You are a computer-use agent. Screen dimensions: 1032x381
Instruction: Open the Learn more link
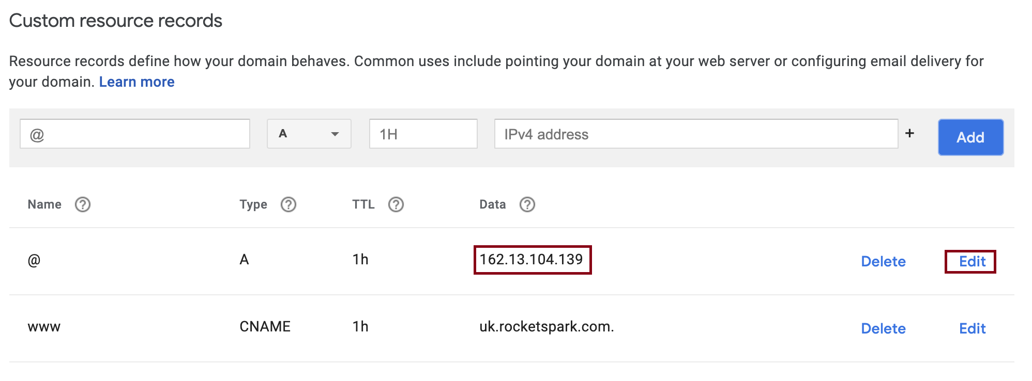point(136,82)
